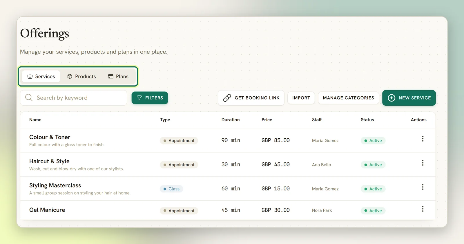Click the Status column header
Screen dimensions: 464x244
tap(367, 120)
